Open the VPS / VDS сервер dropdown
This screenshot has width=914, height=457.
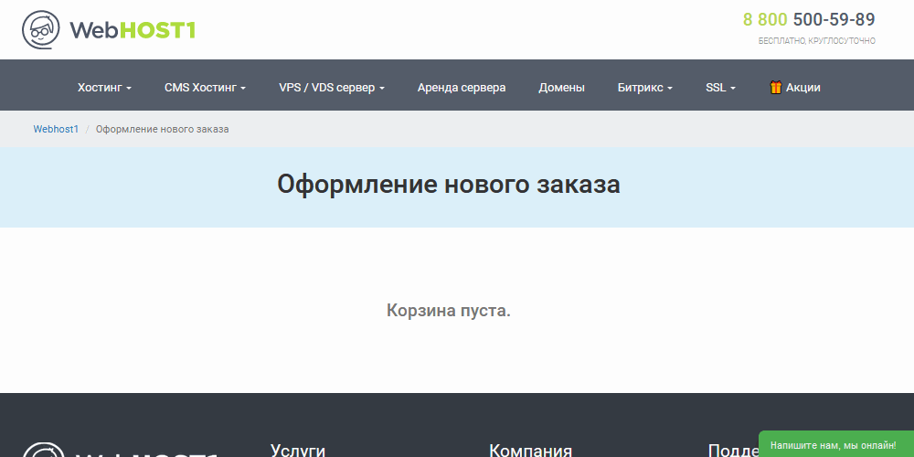[332, 88]
